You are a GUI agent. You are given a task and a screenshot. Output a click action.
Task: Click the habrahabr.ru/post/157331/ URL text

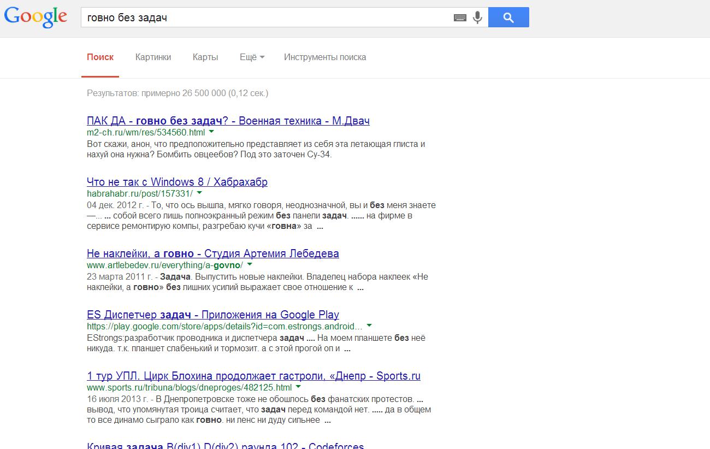pos(140,193)
